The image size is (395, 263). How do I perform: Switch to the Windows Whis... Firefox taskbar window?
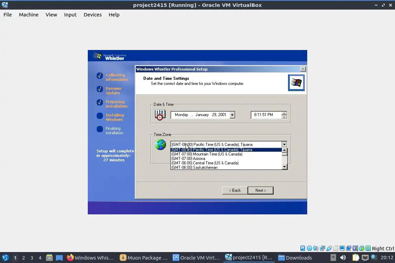pyautogui.click(x=90, y=258)
